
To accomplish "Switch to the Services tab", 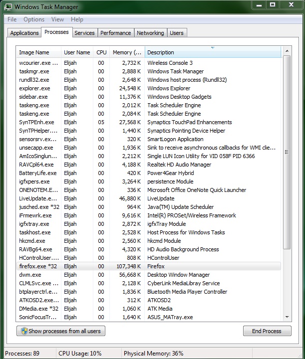I will [84, 33].
